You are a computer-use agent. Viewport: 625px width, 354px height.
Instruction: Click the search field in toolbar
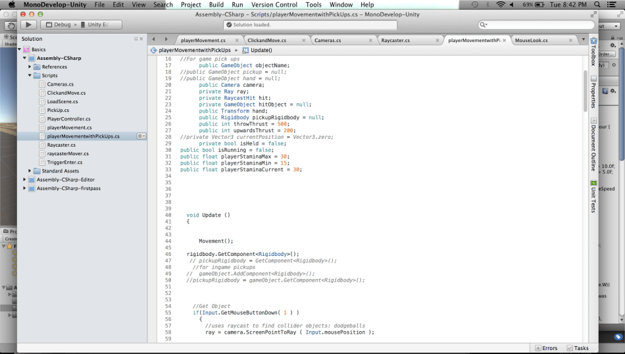point(536,25)
